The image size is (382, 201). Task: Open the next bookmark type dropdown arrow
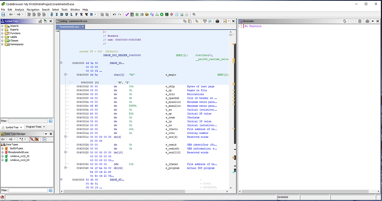click(x=95, y=14)
